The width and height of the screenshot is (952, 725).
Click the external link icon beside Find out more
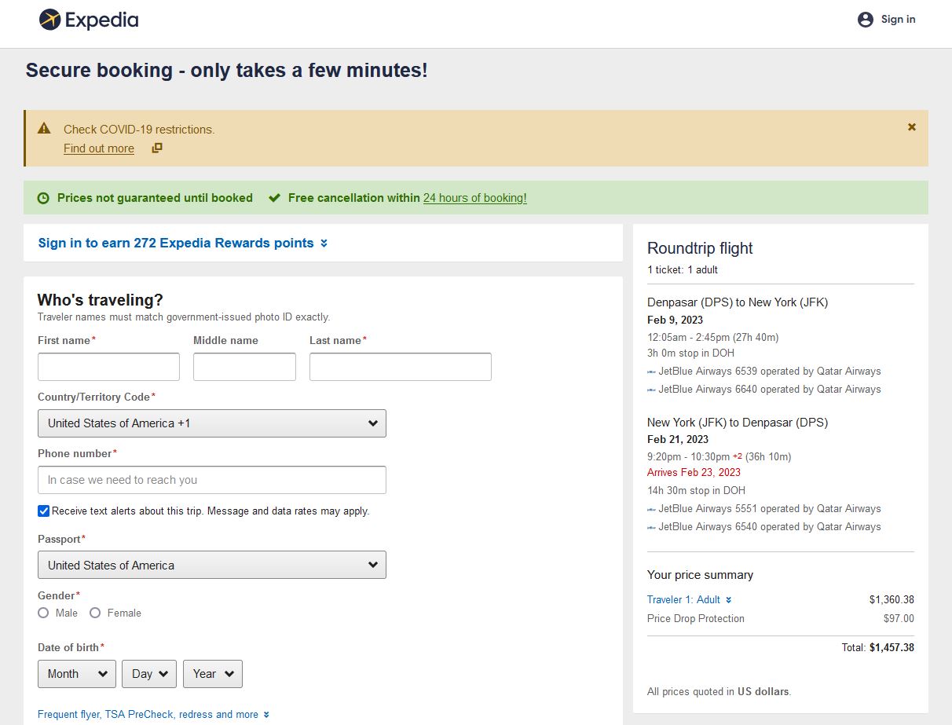157,148
